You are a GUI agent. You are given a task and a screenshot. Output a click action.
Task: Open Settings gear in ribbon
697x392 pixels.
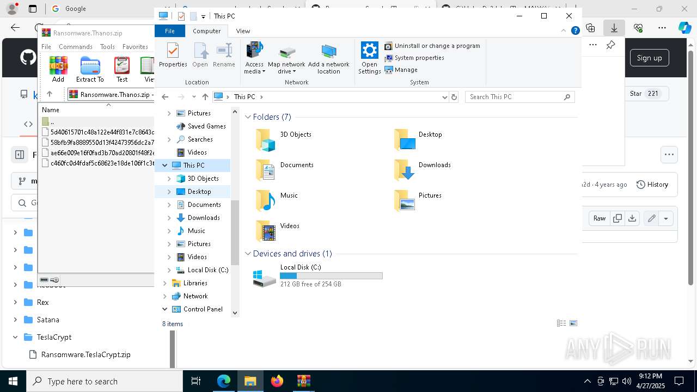pyautogui.click(x=370, y=58)
